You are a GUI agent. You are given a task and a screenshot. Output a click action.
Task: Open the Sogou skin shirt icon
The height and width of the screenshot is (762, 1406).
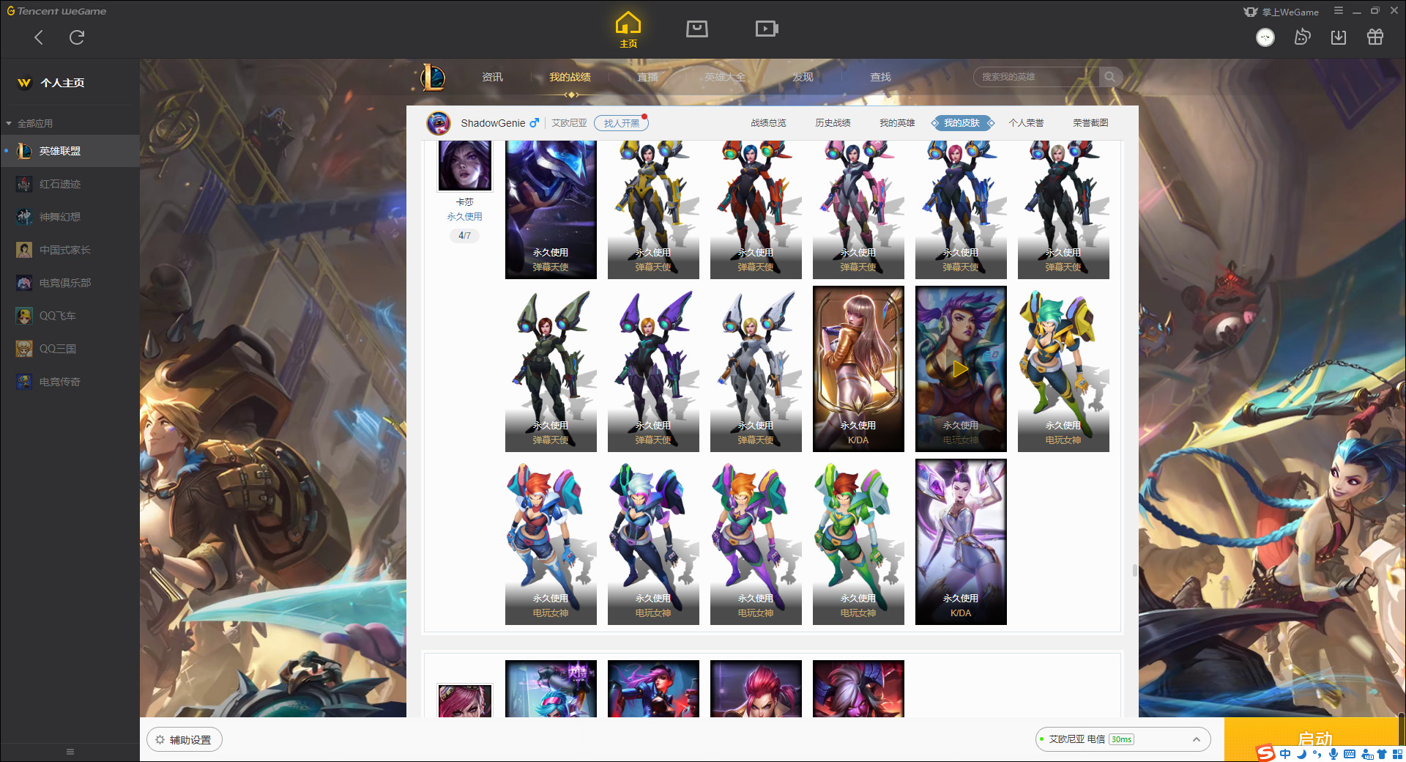pos(1381,754)
